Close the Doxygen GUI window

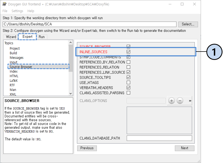click(x=194, y=4)
